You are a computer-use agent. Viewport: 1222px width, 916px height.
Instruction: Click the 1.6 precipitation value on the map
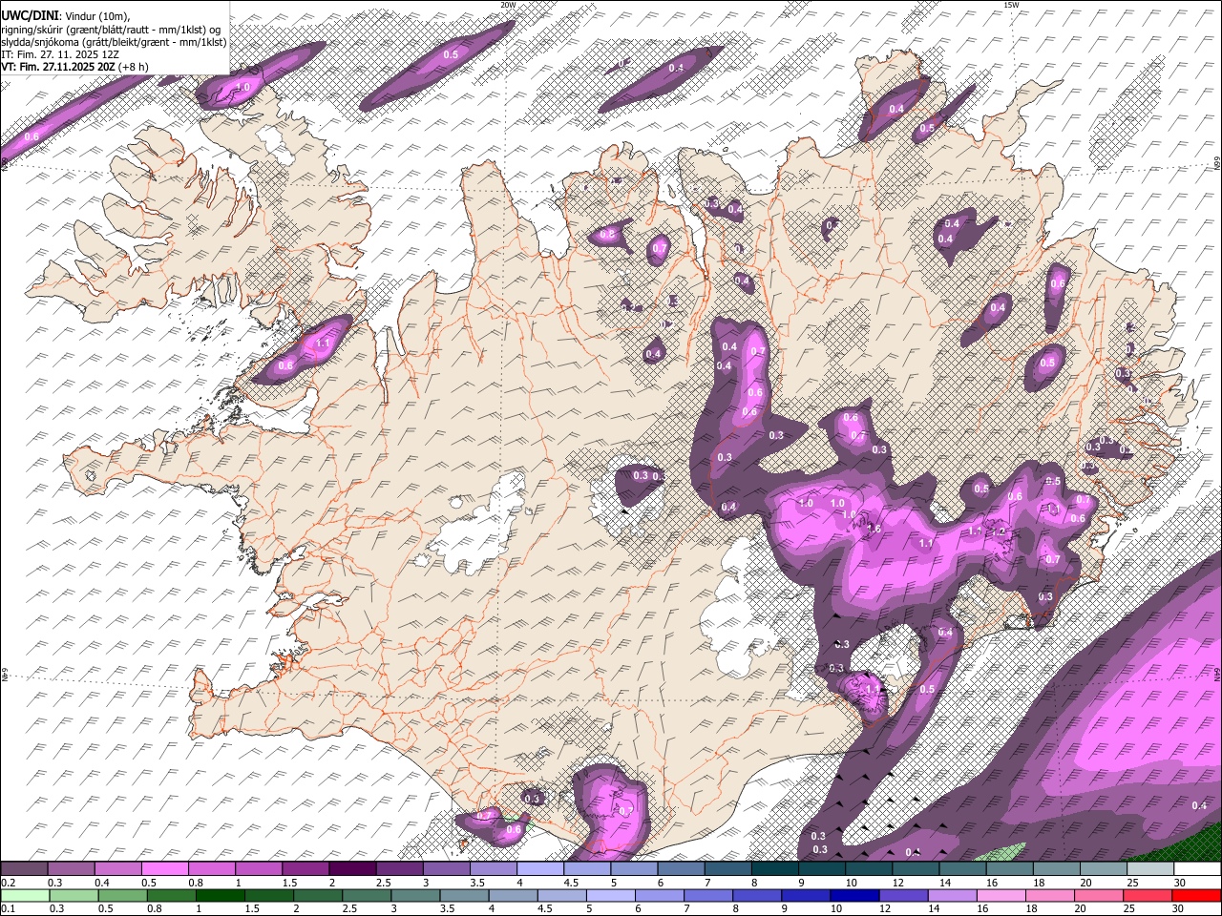click(x=874, y=529)
